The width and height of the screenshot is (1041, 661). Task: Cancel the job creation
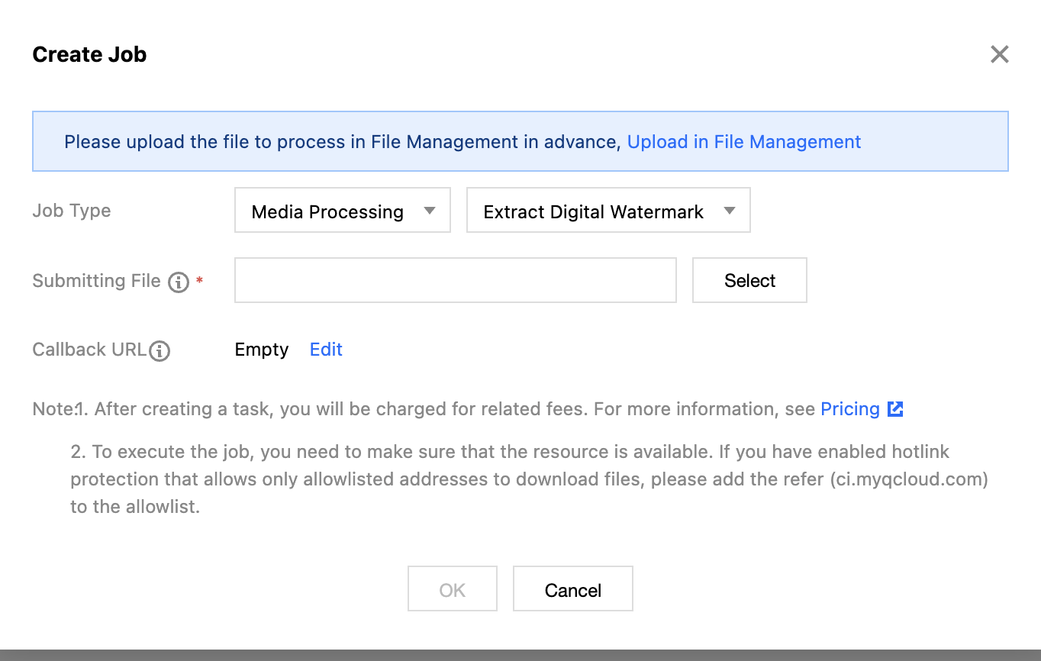[x=572, y=589]
